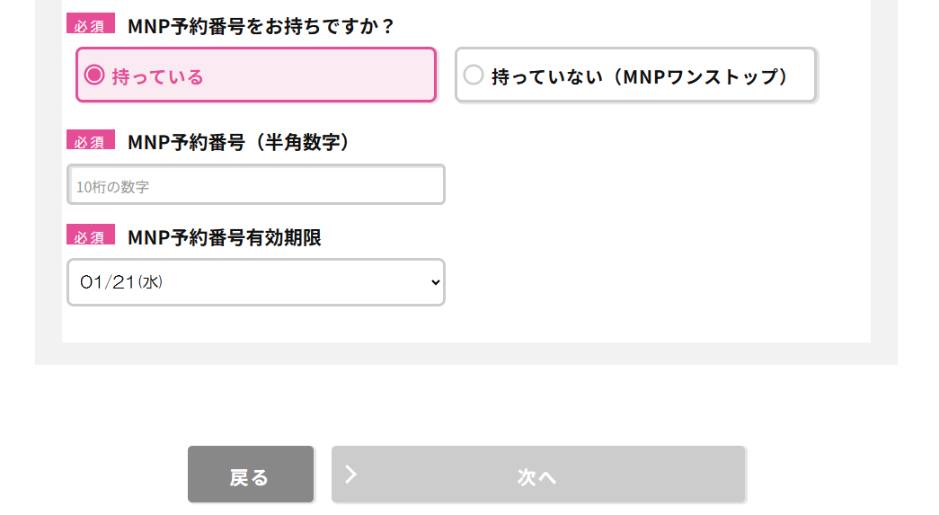This screenshot has width=939, height=515.
Task: Choose the 持っていない（MNPワンストップ）label text
Action: coord(639,76)
